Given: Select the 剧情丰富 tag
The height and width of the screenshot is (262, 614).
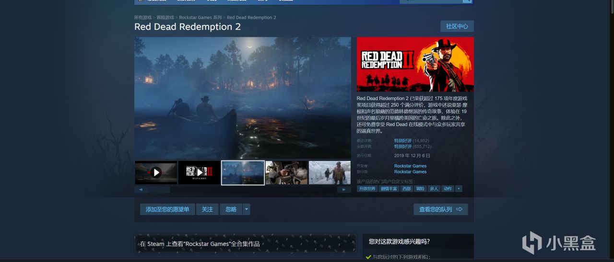Looking at the screenshot, I should pyautogui.click(x=389, y=189).
